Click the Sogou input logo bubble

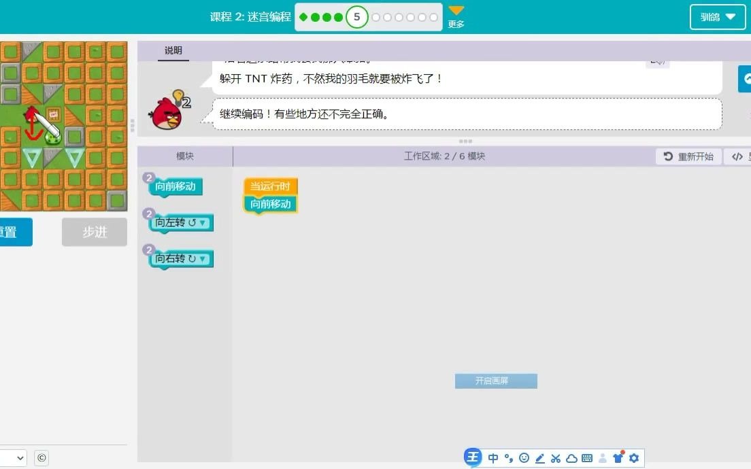click(473, 457)
